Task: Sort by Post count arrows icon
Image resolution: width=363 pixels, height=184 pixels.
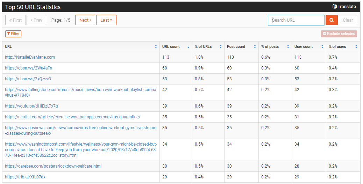Action: [255, 46]
